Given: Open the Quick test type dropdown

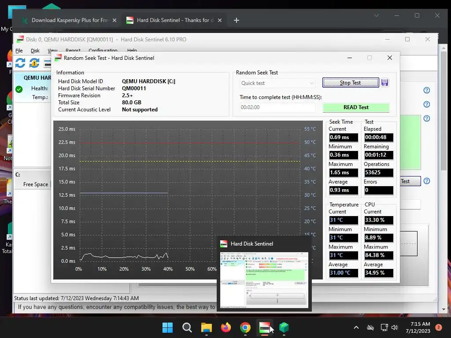Looking at the screenshot, I should (277, 83).
